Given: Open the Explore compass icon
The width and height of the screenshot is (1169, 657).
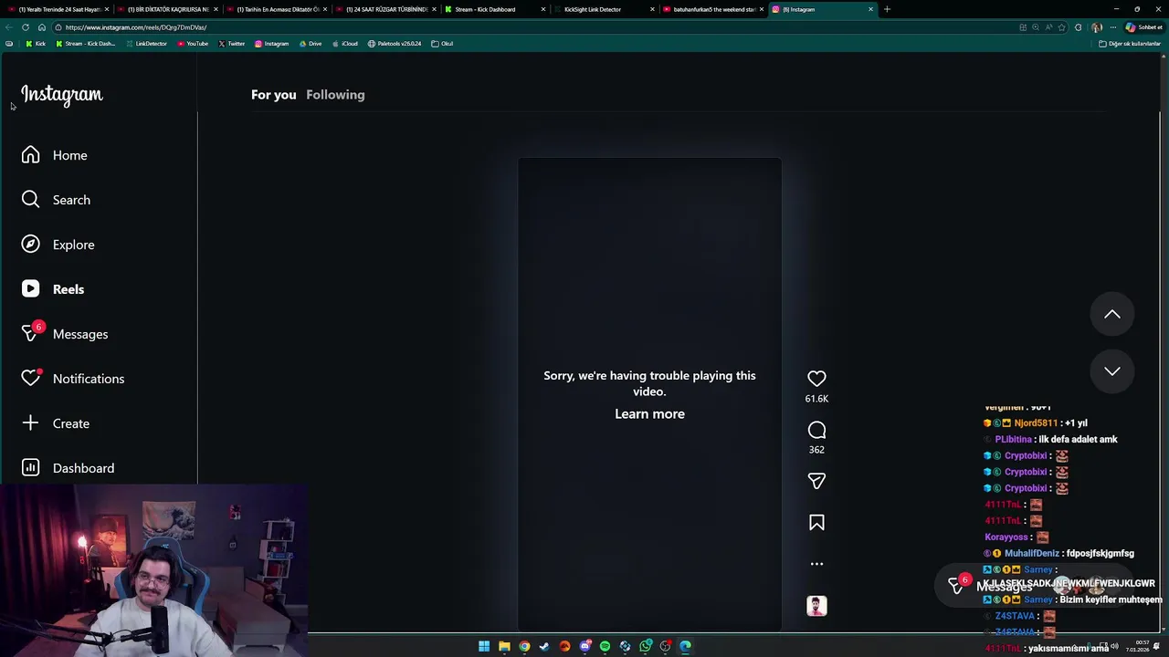Looking at the screenshot, I should point(30,245).
